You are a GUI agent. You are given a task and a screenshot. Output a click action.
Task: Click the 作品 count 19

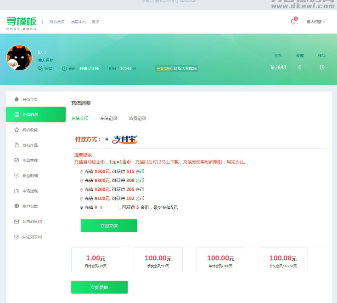tap(321, 67)
